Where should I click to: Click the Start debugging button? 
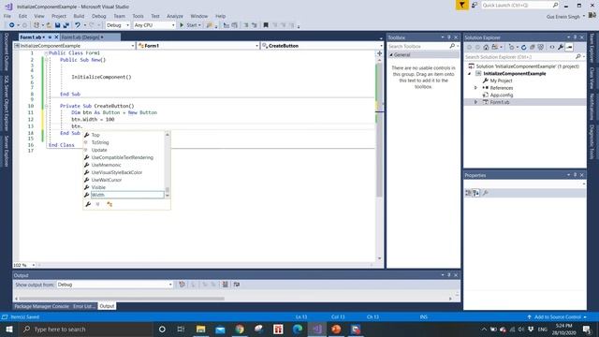[190, 25]
